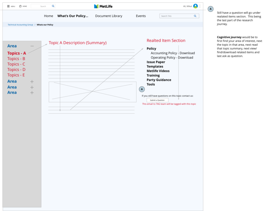This screenshot has height=211, width=271.
Task: Open the Home navigation tab
Action: 48,16
